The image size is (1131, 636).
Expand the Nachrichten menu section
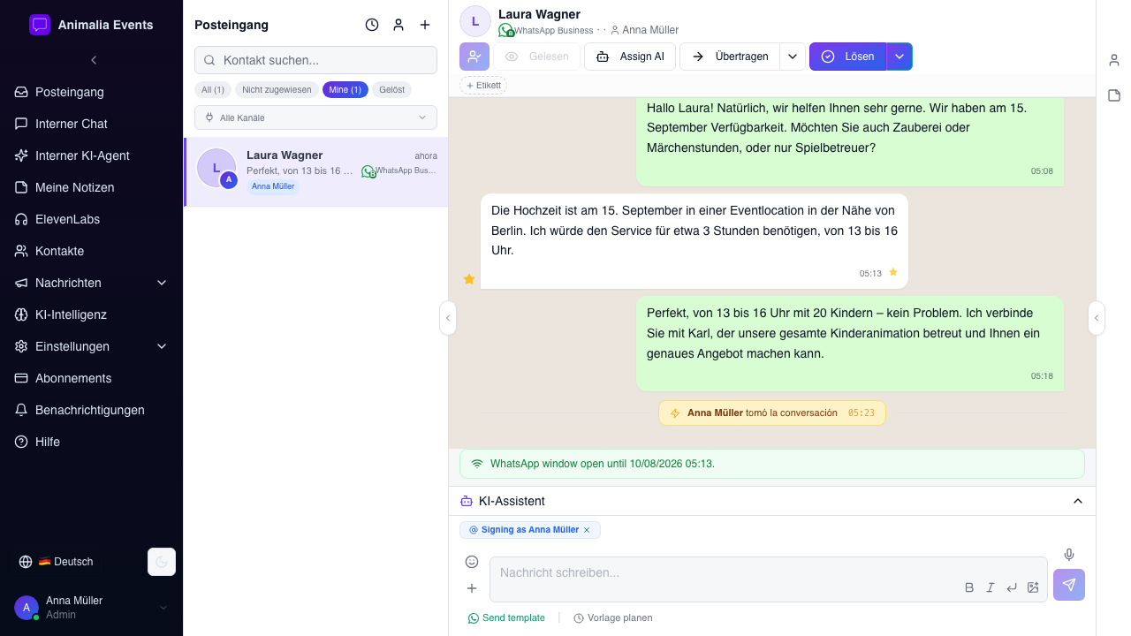click(x=91, y=283)
